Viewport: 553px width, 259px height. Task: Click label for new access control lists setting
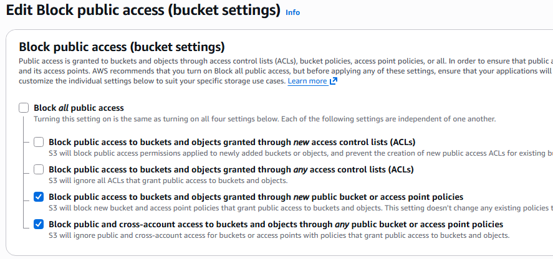click(x=232, y=143)
